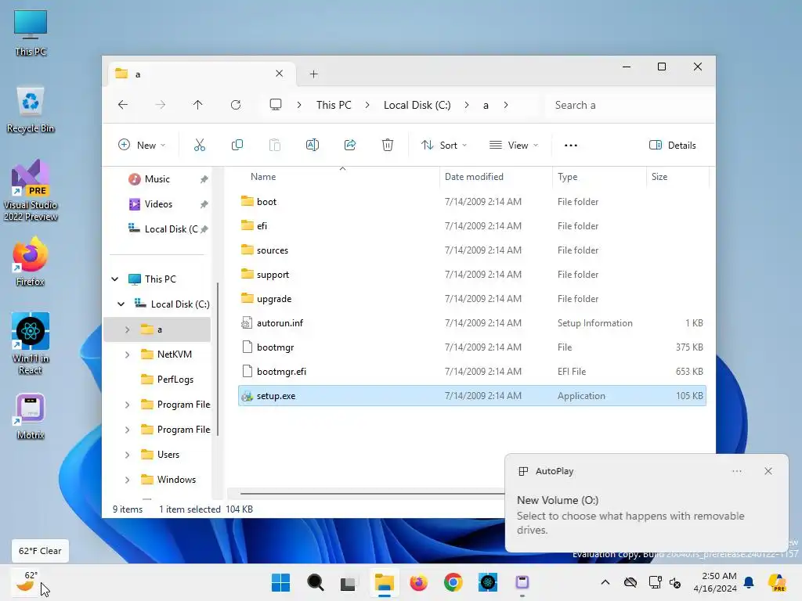
Task: Select the bootmgr.efi file
Action: coord(471,372)
